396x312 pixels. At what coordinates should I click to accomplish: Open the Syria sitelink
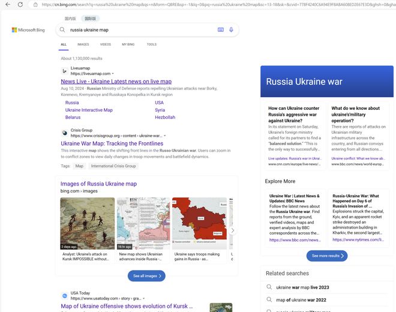pos(160,110)
